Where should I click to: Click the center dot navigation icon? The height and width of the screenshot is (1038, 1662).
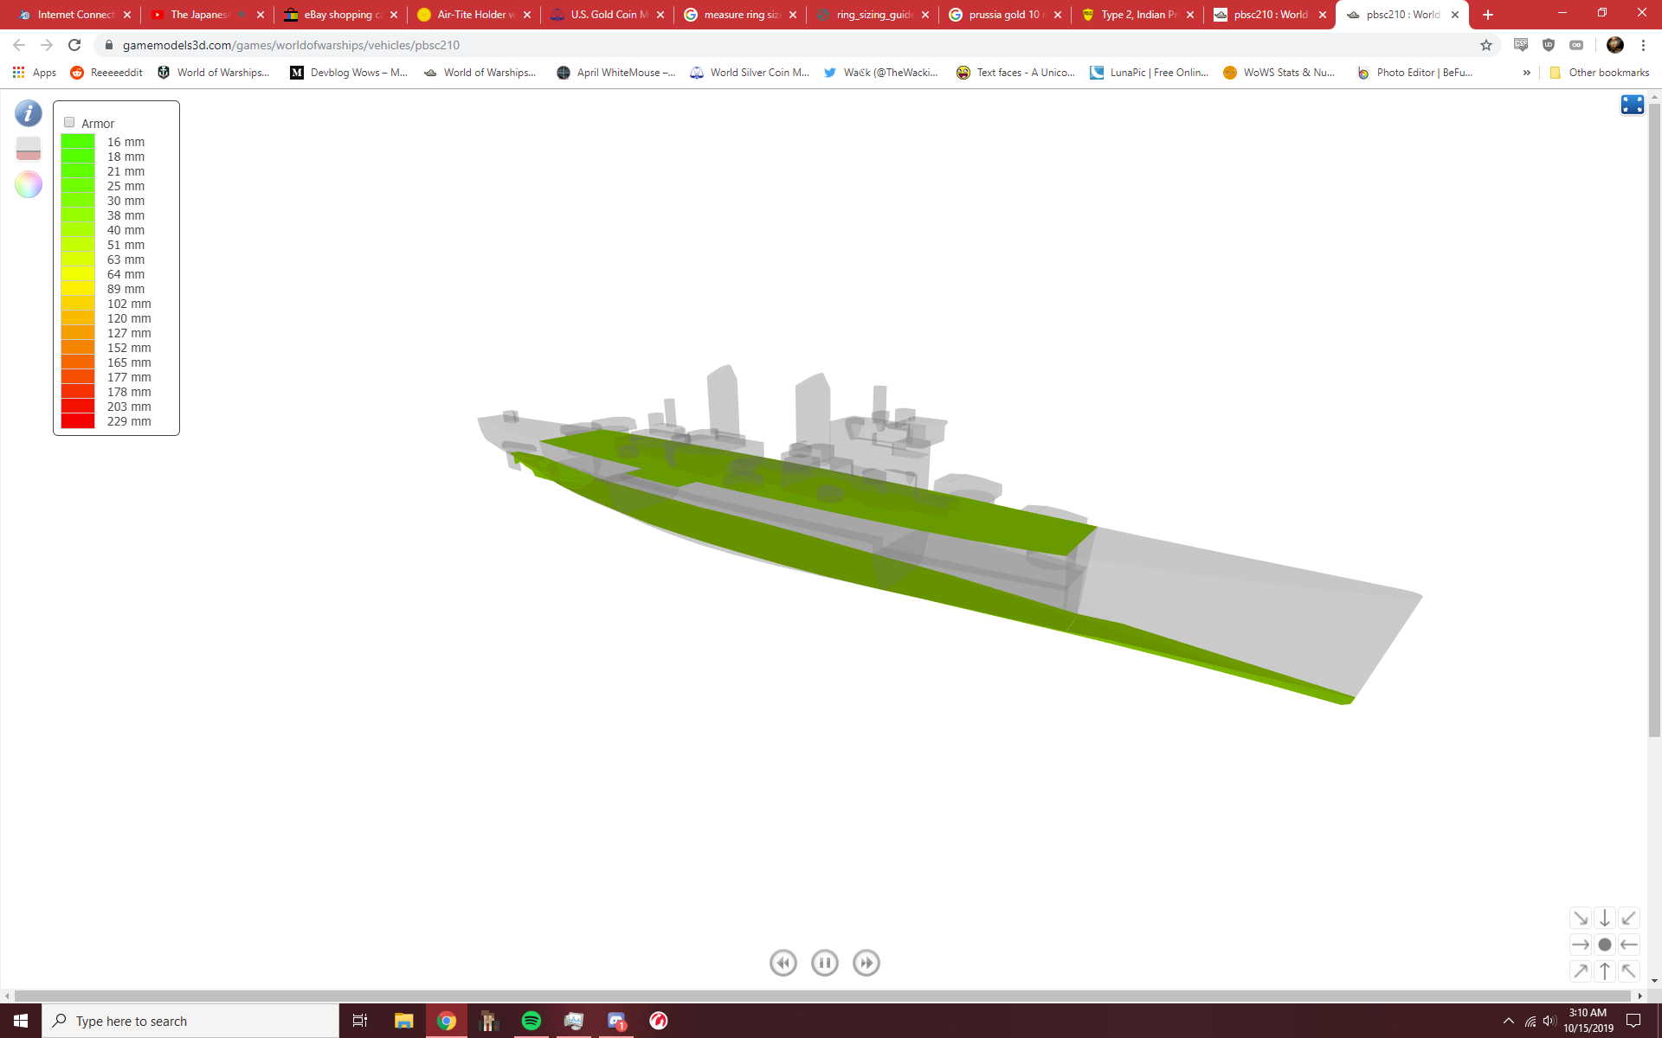coord(1605,945)
